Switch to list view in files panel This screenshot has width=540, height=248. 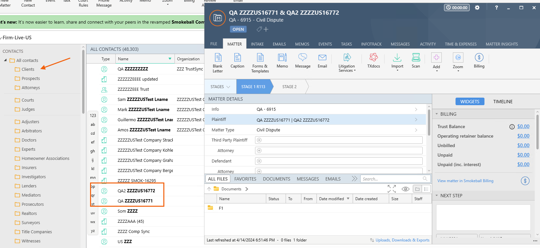426,189
